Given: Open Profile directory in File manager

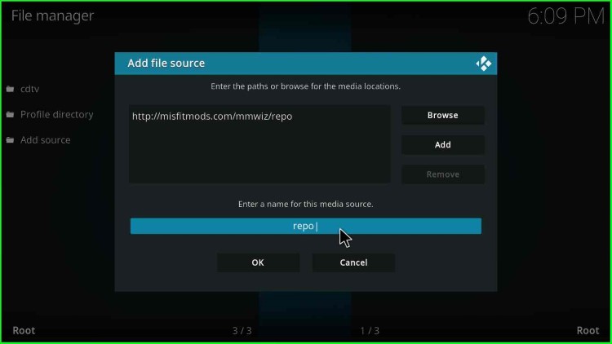Looking at the screenshot, I should click(x=56, y=115).
